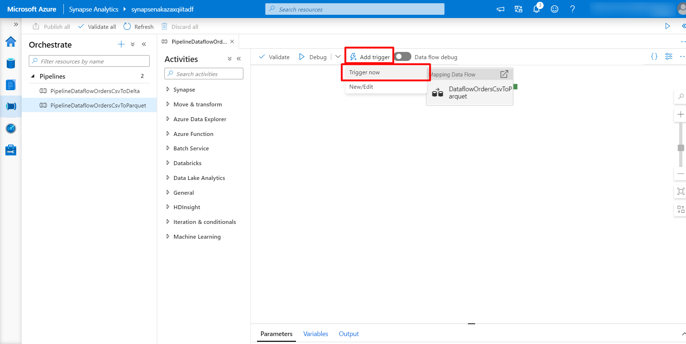The image size is (686, 344).
Task: Click the Discard all button
Action: (180, 27)
